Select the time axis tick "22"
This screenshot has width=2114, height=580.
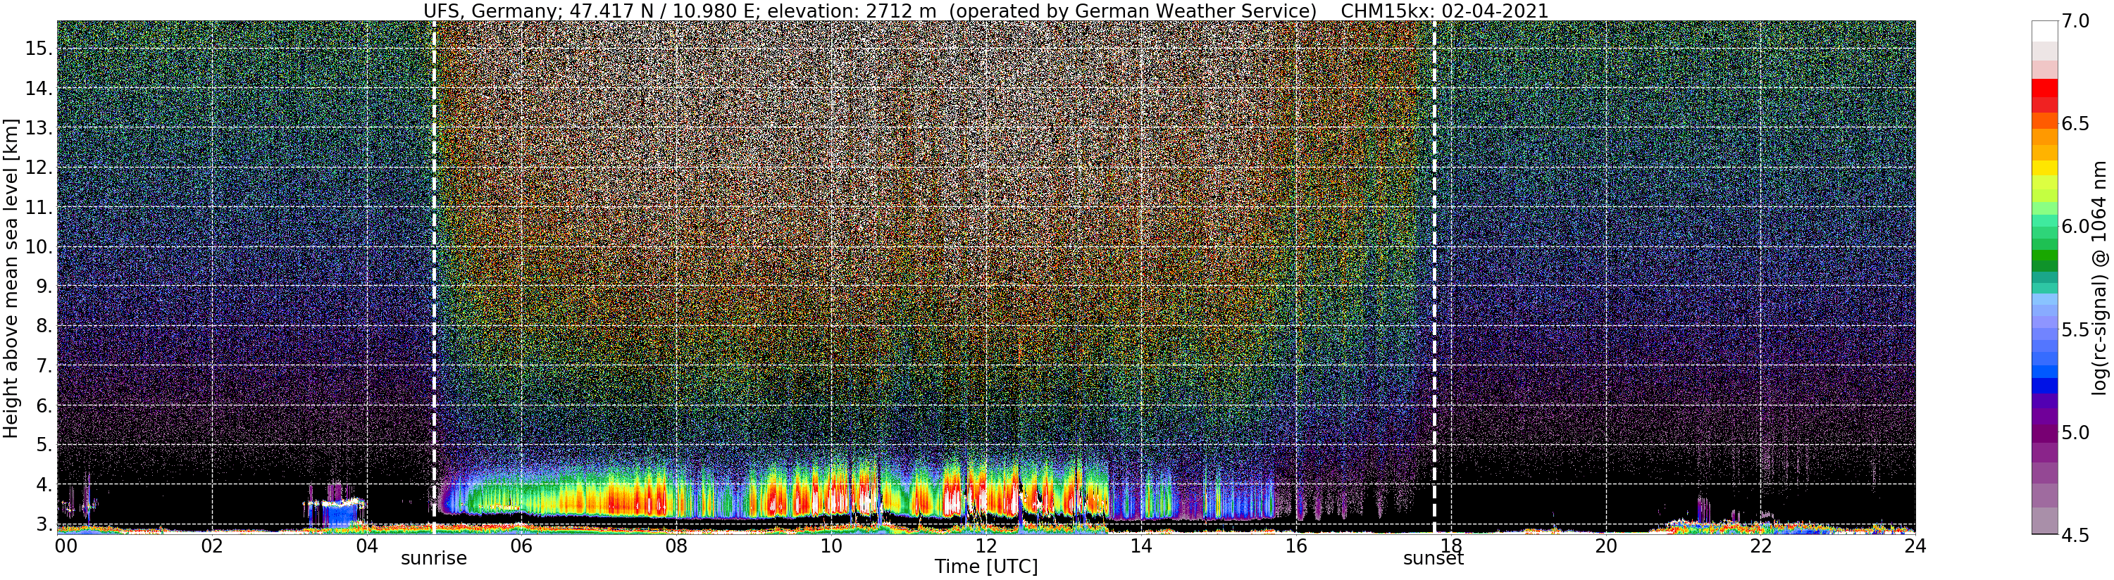[1760, 546]
